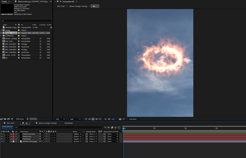
Task: Hide the Partal Front layer
Action: [2, 136]
